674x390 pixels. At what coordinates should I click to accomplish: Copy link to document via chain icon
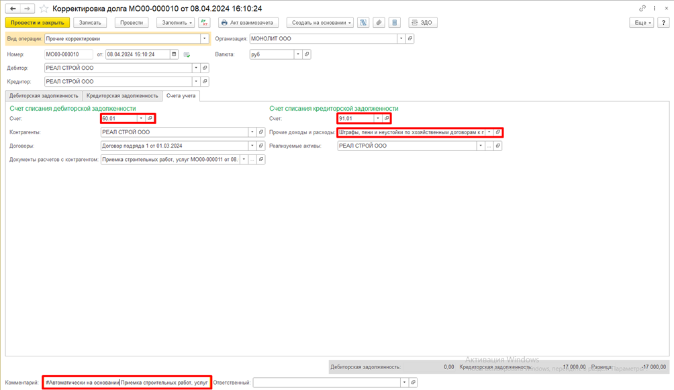pos(642,9)
